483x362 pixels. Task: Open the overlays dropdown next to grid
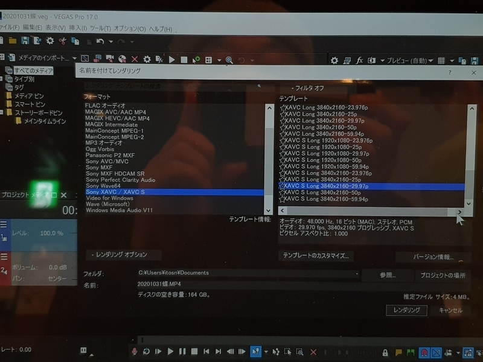[x=452, y=61]
